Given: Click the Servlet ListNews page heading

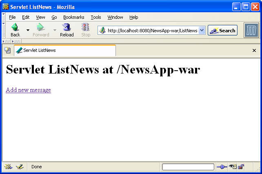Looking at the screenshot, I should tap(103, 69).
